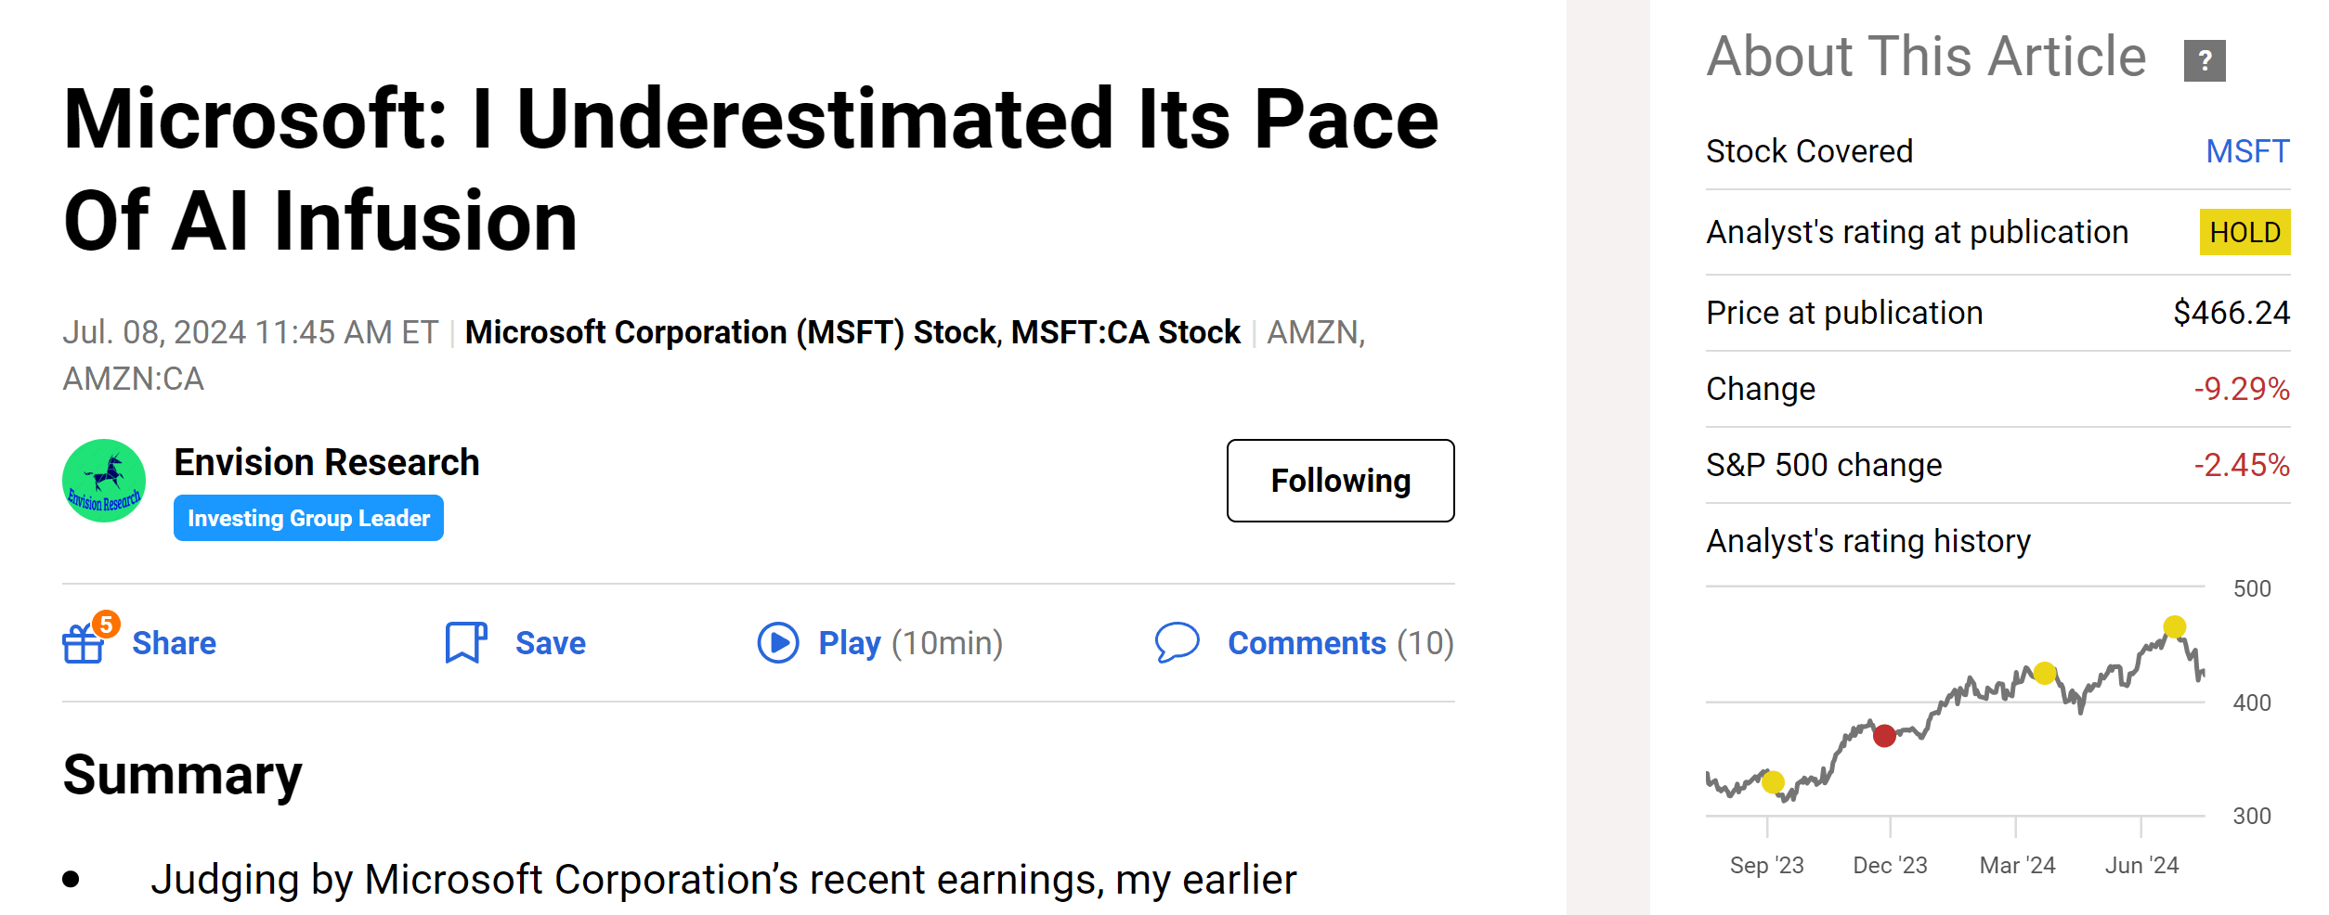Click the Envision Research profile avatar
Viewport: 2329px width, 915px height.
104,481
